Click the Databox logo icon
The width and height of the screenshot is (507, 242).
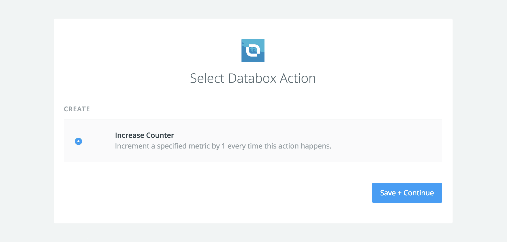[253, 50]
